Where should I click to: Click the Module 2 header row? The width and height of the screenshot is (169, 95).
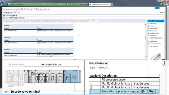(39, 37)
